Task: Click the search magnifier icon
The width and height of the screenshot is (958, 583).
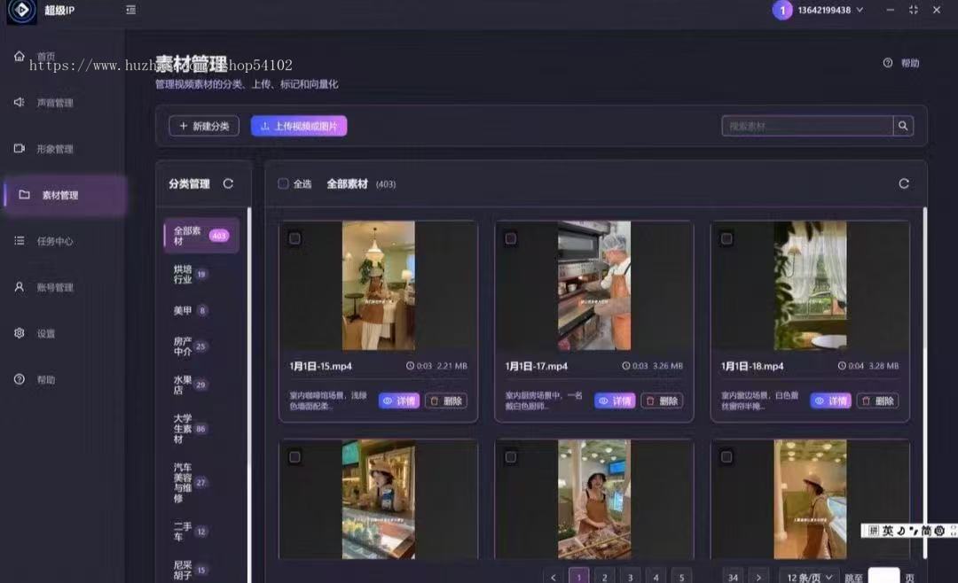Action: [903, 126]
